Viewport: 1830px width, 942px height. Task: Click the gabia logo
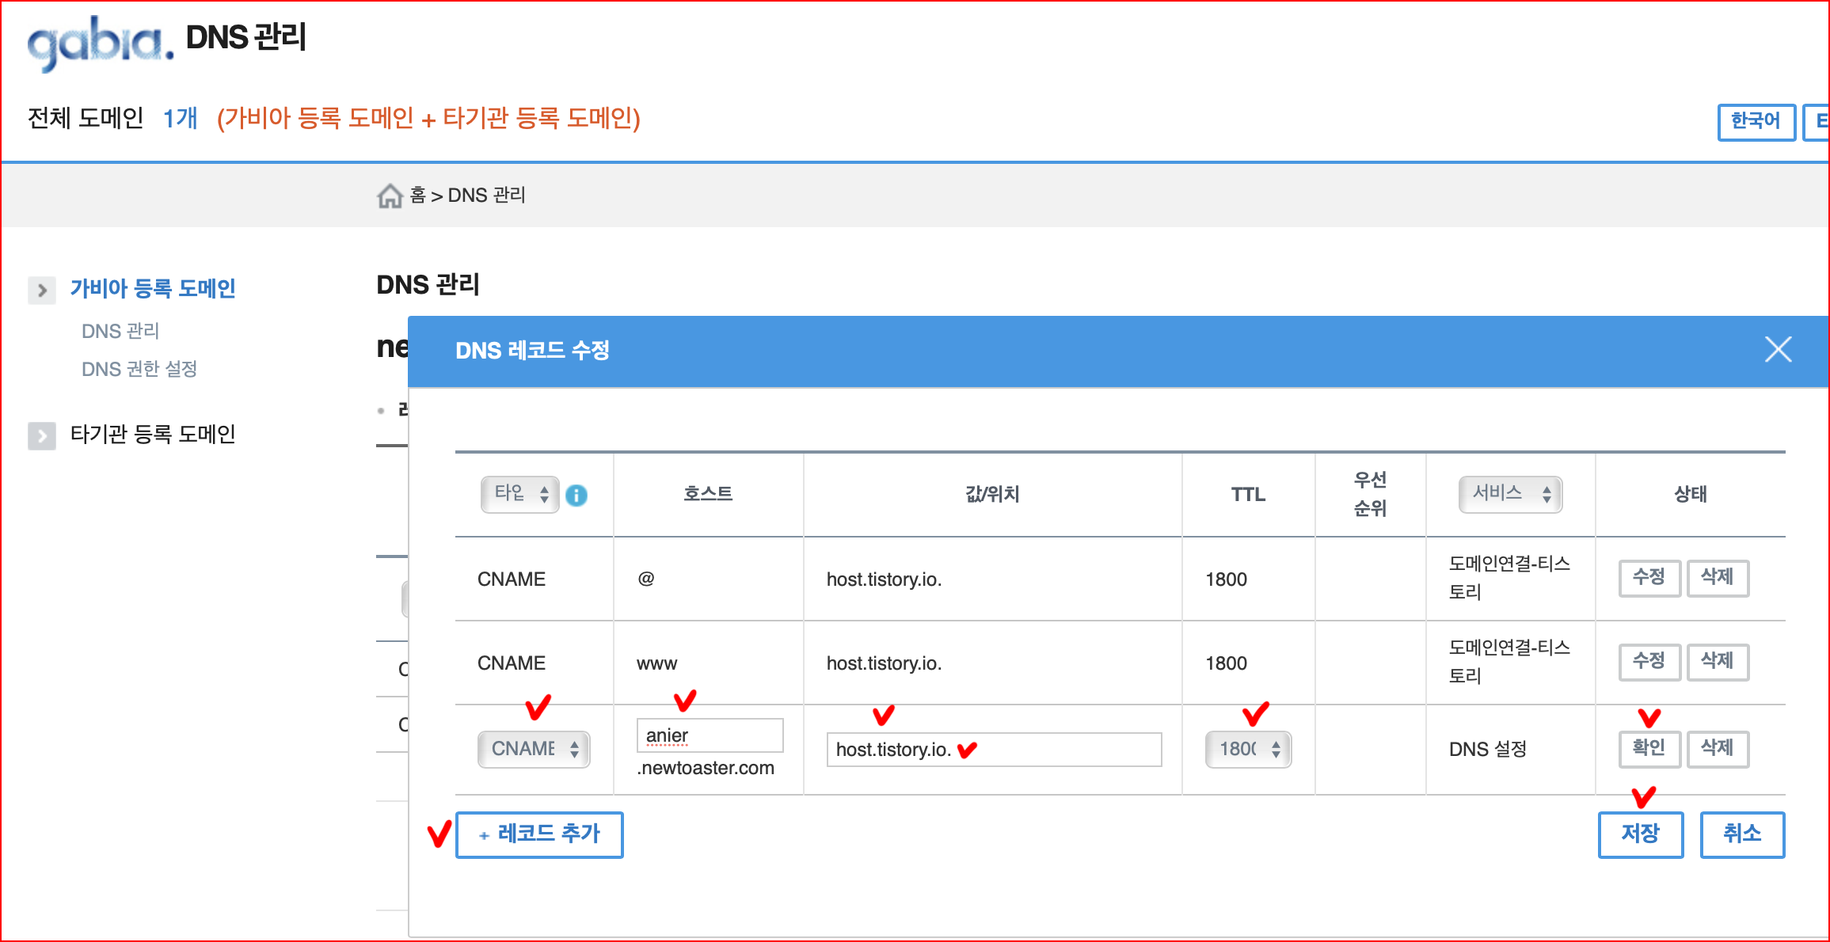coord(100,43)
